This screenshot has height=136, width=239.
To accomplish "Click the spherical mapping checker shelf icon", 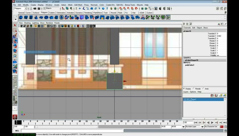I will pos(158,18).
